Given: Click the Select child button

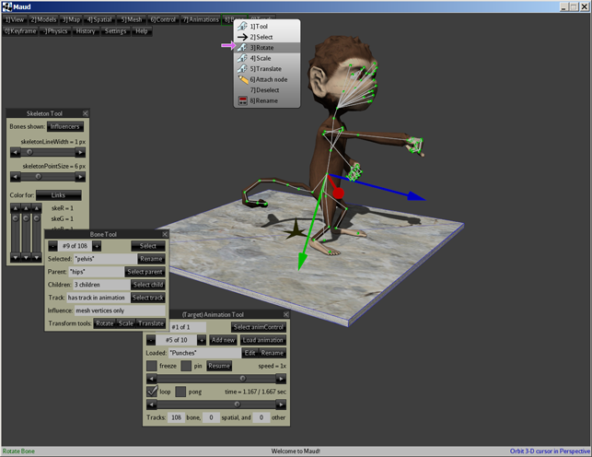Looking at the screenshot, I should (148, 285).
